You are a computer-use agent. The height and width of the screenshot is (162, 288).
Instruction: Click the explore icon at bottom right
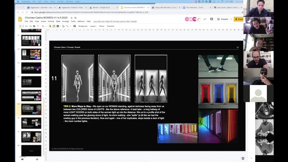tap(243, 158)
